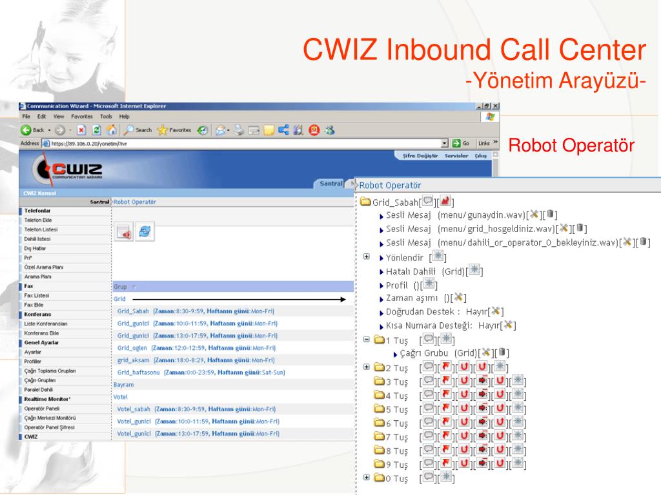The width and height of the screenshot is (661, 495).
Task: Open the View menu
Action: point(59,117)
